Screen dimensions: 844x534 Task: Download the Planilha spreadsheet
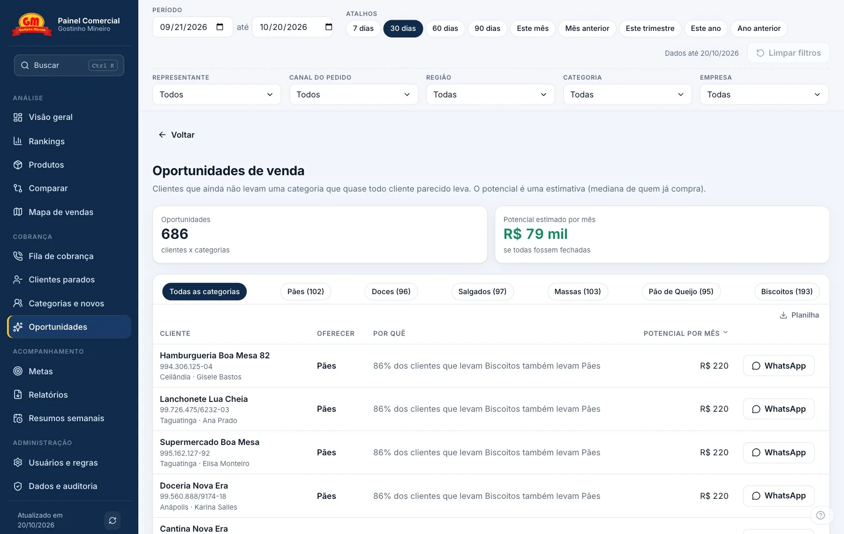coord(799,315)
